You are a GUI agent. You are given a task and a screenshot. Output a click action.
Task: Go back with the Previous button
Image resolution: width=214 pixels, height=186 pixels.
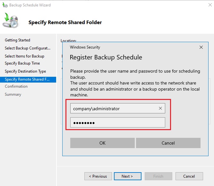(98, 176)
